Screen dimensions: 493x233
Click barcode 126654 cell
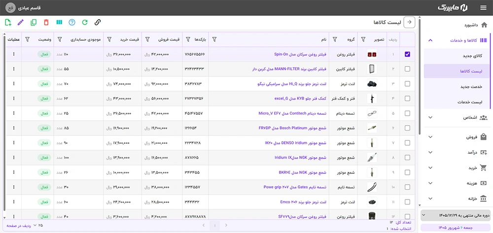pyautogui.click(x=191, y=128)
